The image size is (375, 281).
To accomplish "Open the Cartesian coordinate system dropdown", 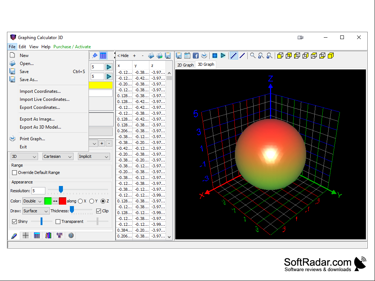I will tap(58, 156).
